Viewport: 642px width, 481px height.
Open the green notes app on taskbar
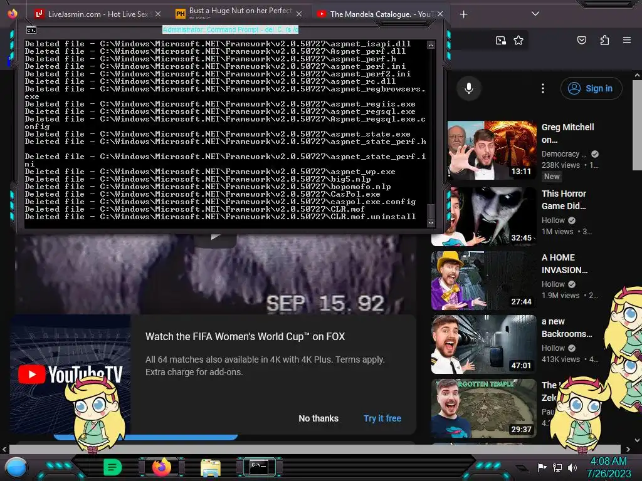(x=113, y=467)
